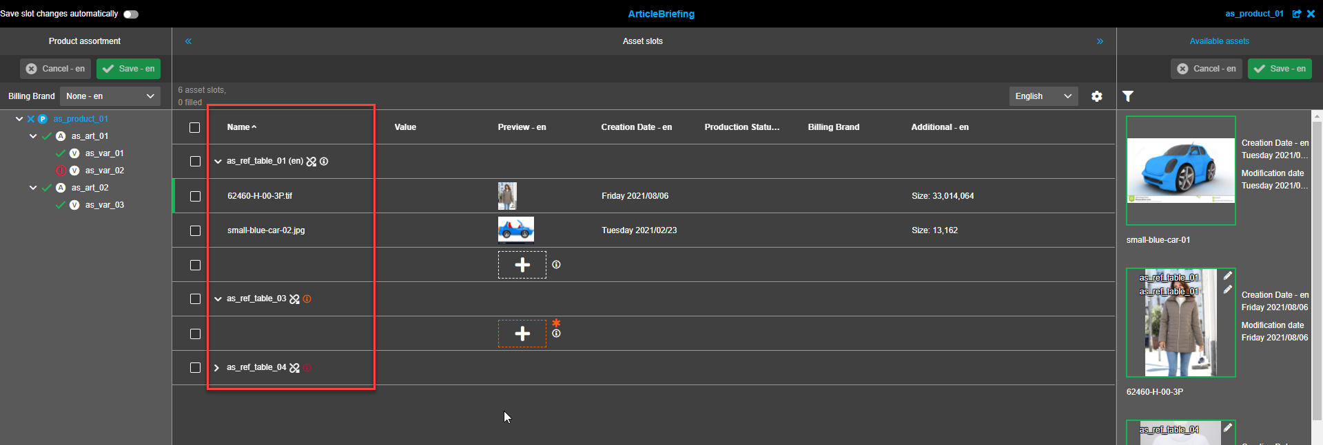The image size is (1323, 445).
Task: Toggle Save slot changes automatically switch
Action: tap(131, 14)
